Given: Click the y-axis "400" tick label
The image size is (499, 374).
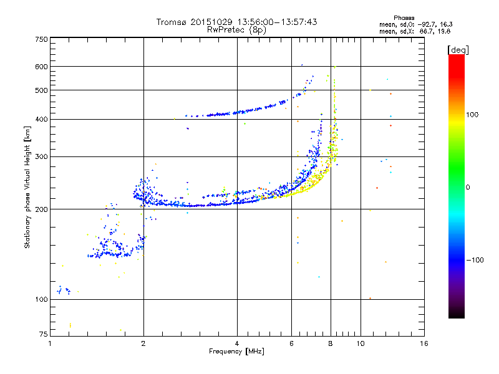Looking at the screenshot, I should [42, 119].
